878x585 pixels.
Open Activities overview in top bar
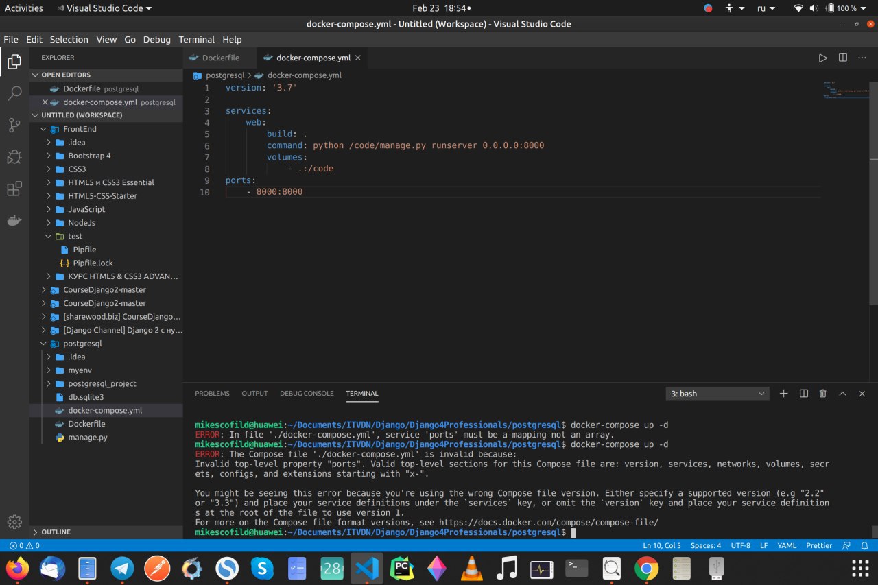tap(24, 8)
